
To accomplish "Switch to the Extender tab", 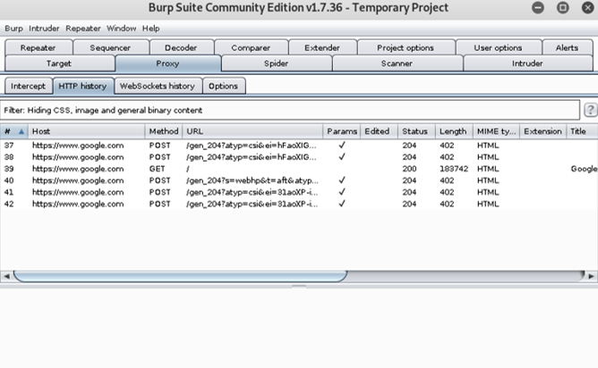I will click(x=322, y=47).
